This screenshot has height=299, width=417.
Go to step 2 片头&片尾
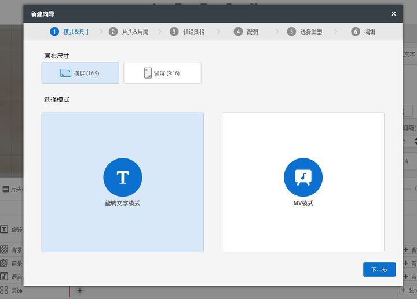(129, 32)
